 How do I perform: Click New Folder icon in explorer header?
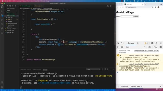[x=10, y=6]
